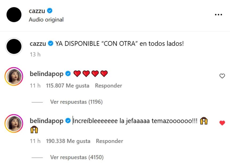Click the verified badge in cazzu's caption
The width and height of the screenshot is (230, 166).
(50, 44)
